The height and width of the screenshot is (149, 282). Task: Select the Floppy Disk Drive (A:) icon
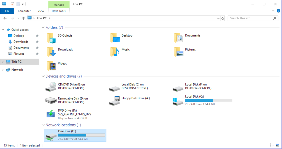115,101
